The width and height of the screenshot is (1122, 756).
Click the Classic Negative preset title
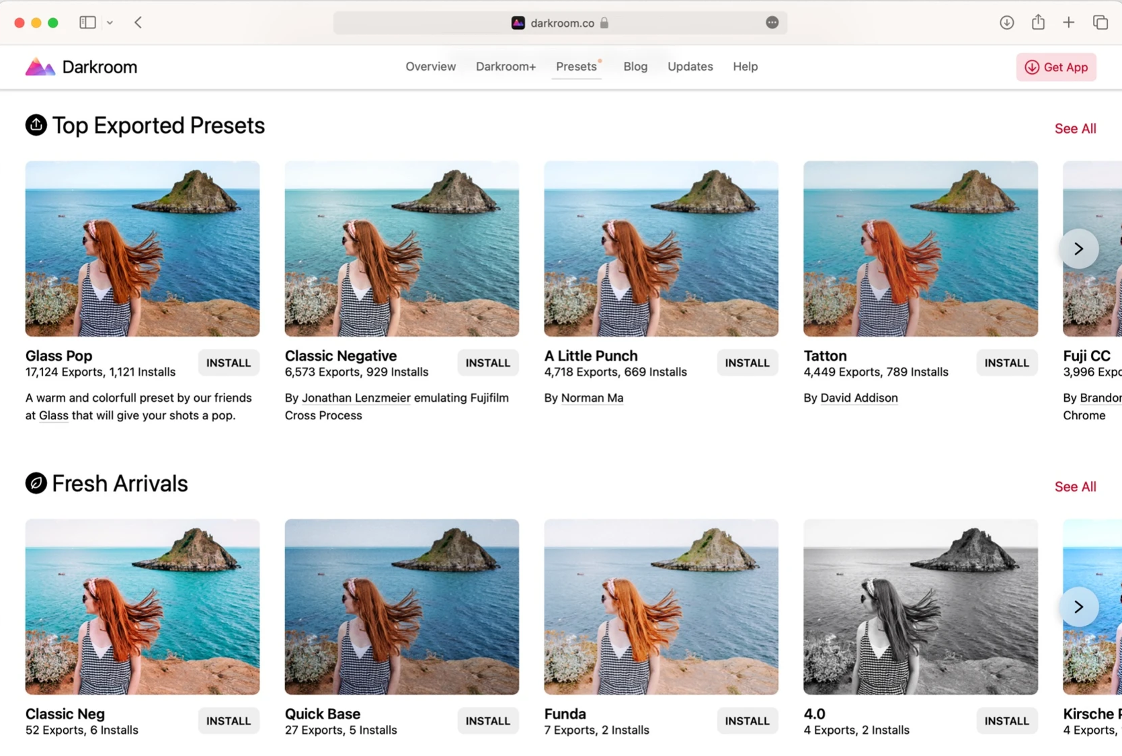click(341, 355)
